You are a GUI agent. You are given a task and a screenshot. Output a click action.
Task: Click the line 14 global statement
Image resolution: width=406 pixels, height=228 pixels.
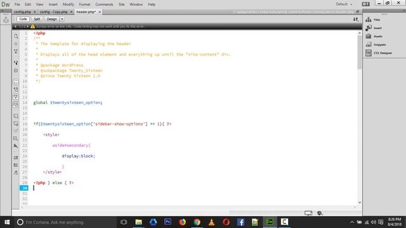(x=68, y=103)
